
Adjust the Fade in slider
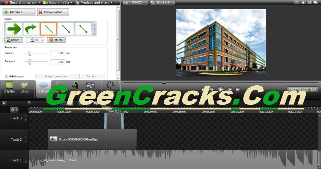(30, 53)
